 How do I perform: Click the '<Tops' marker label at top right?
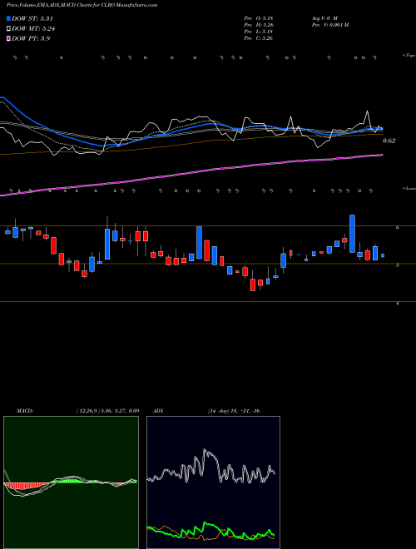tap(409, 56)
